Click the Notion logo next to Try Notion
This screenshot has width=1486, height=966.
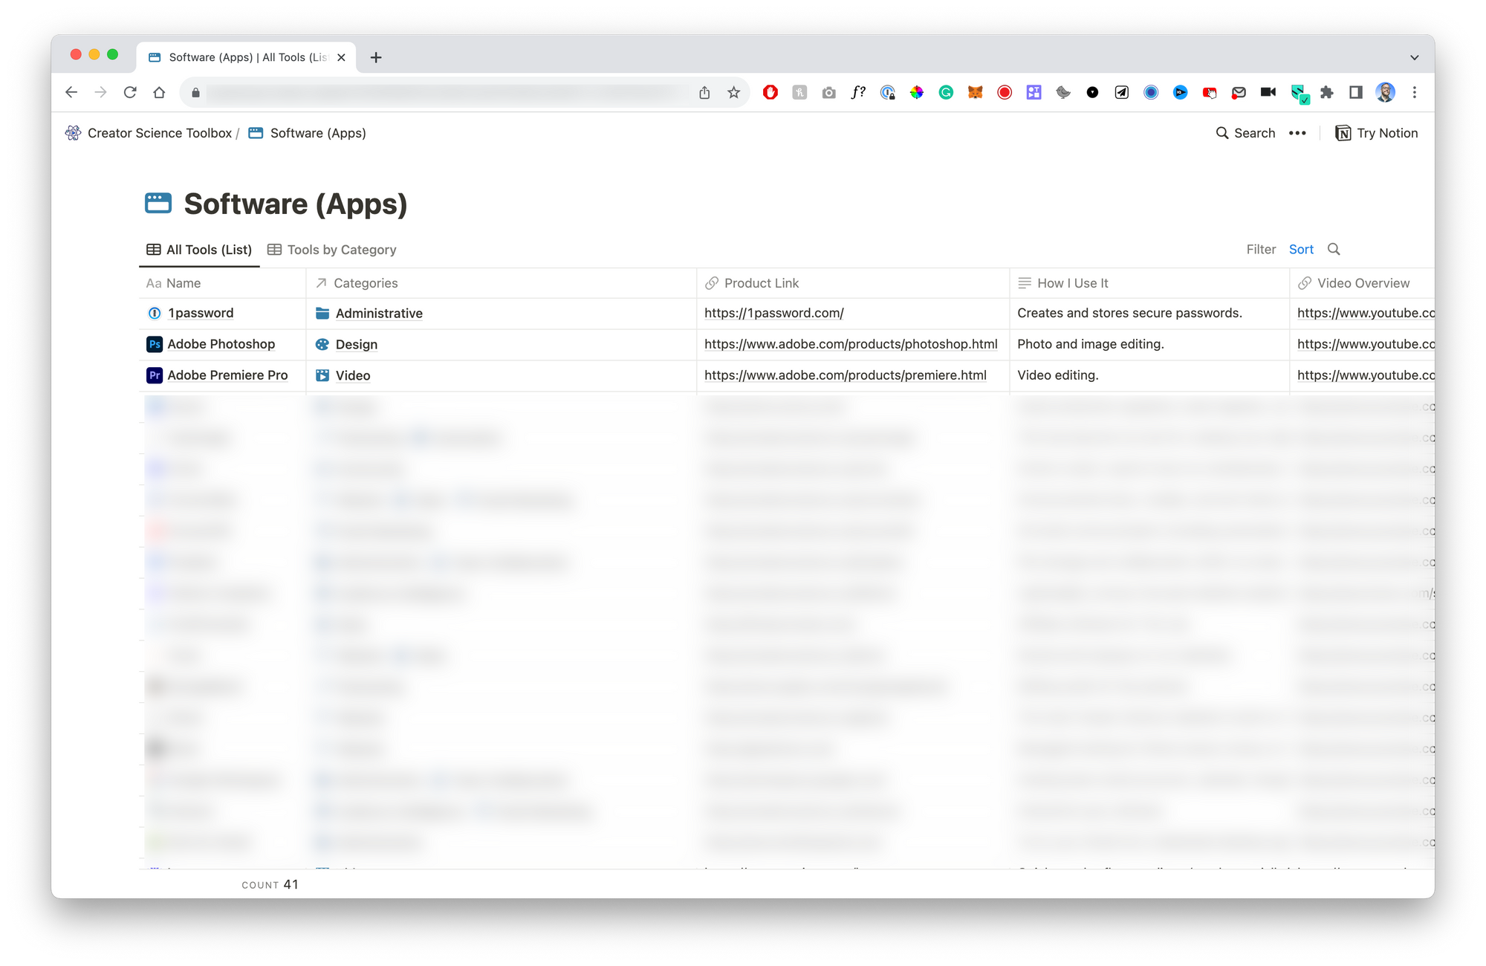click(1343, 132)
